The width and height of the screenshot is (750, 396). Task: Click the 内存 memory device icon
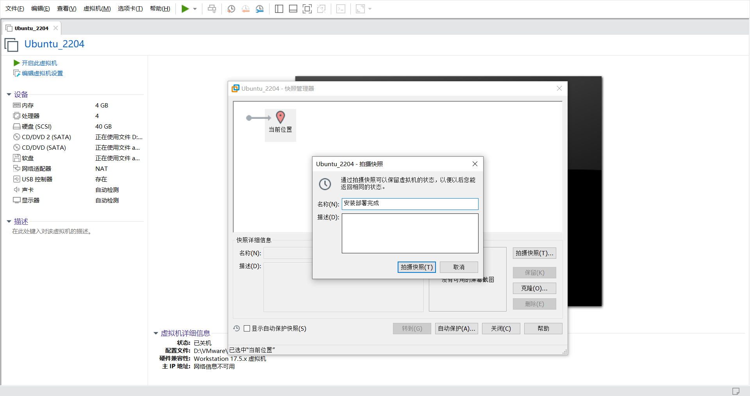tap(17, 105)
